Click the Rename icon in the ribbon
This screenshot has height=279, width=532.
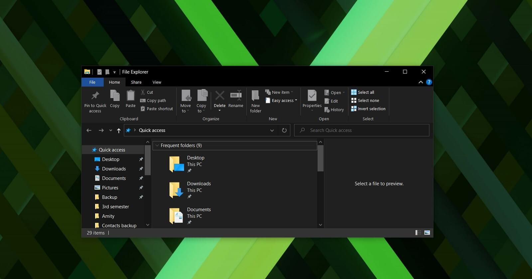tap(236, 96)
